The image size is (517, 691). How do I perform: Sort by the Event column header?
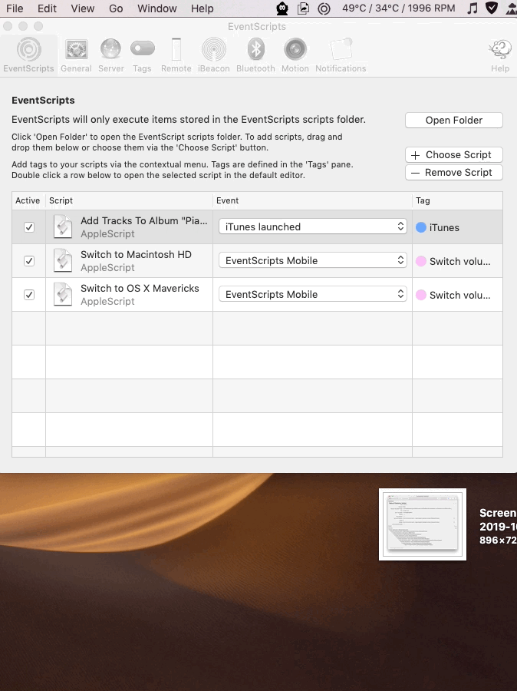[x=313, y=200]
